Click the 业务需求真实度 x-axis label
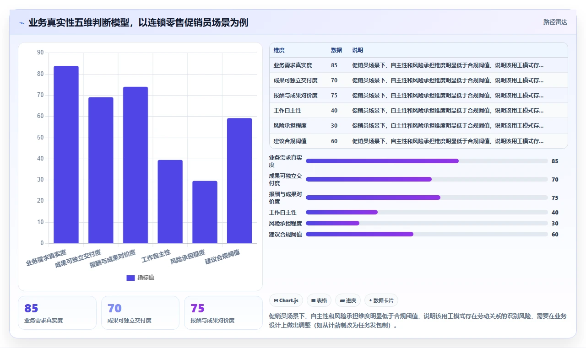586x348 pixels. [x=46, y=258]
